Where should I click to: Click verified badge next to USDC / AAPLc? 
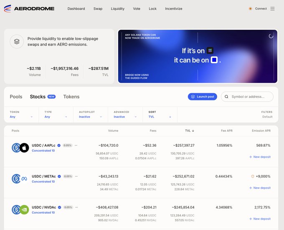point(59,145)
